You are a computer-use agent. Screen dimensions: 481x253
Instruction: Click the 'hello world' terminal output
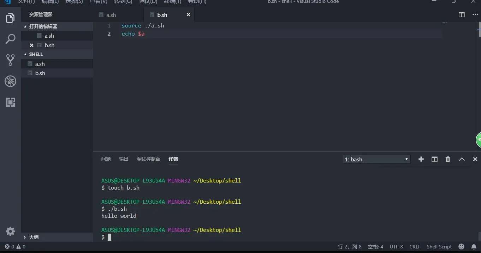click(119, 216)
